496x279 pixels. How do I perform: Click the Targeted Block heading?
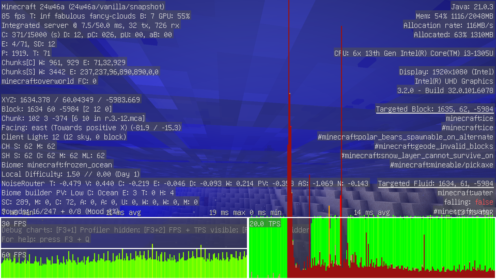click(435, 109)
